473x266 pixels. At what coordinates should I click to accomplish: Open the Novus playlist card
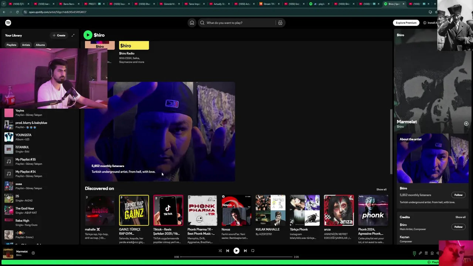coord(236,218)
